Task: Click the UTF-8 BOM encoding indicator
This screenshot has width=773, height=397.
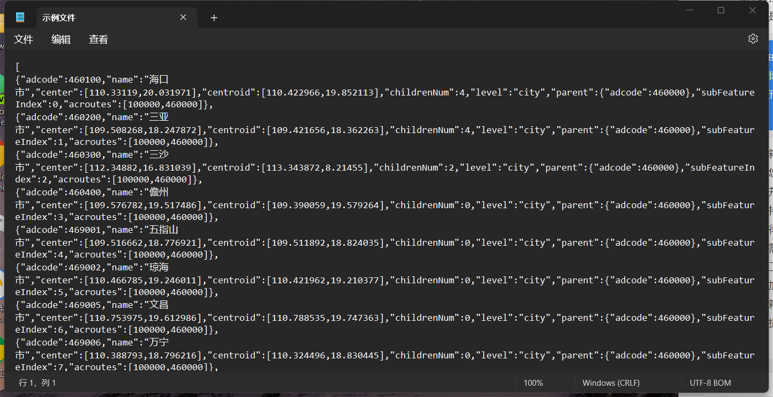Action: tap(710, 383)
